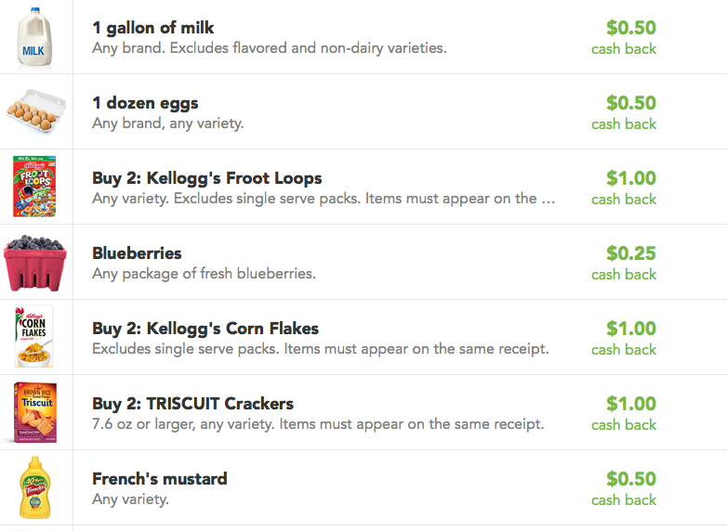Open the Corn Flakes box image
The width and height of the screenshot is (727, 531).
pos(33,337)
